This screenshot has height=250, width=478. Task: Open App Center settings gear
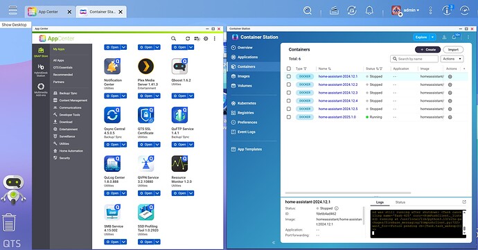pos(206,38)
